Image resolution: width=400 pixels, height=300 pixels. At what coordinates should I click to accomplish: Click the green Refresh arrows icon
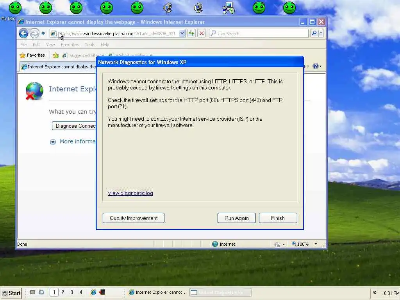(191, 34)
